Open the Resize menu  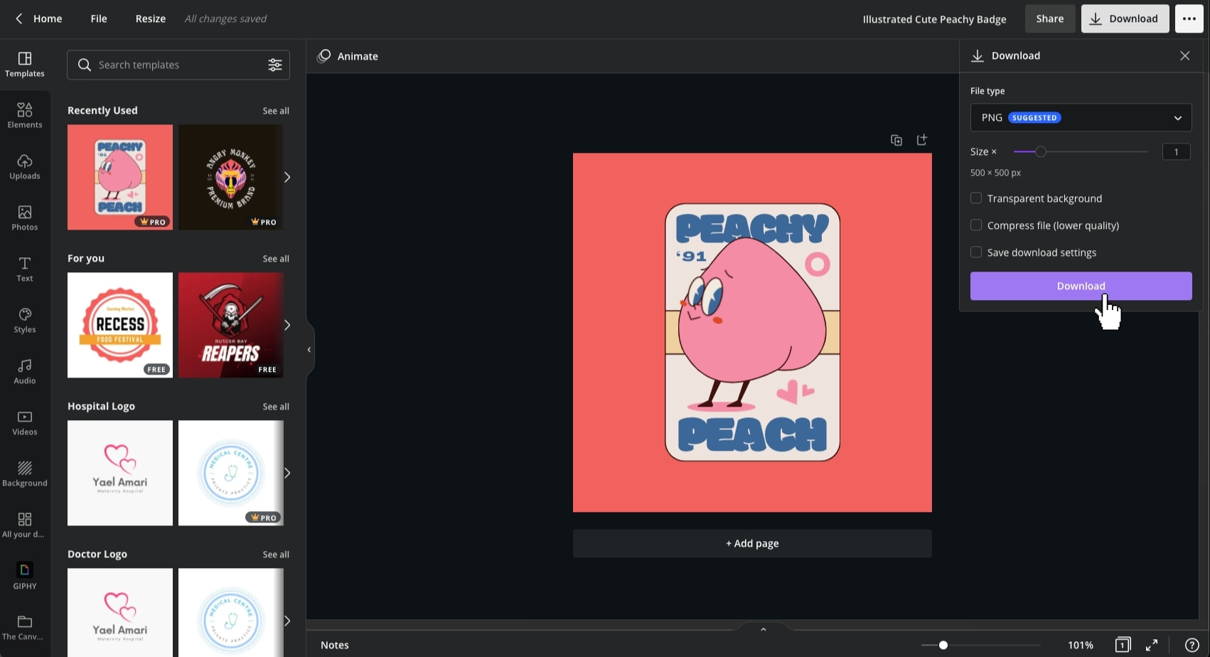click(150, 18)
